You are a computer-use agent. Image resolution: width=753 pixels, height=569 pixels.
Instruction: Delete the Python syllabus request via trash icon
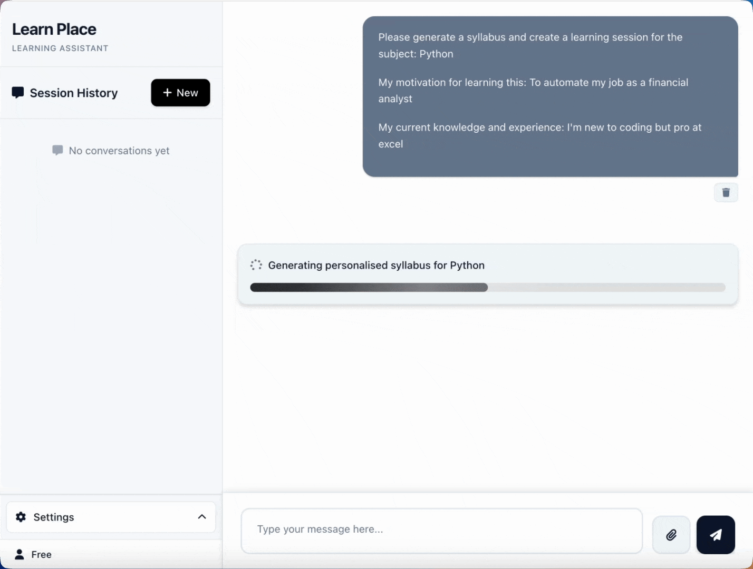(x=726, y=192)
